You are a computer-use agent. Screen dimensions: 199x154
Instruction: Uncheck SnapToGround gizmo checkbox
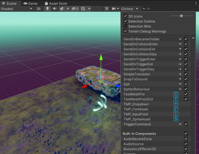point(186,79)
